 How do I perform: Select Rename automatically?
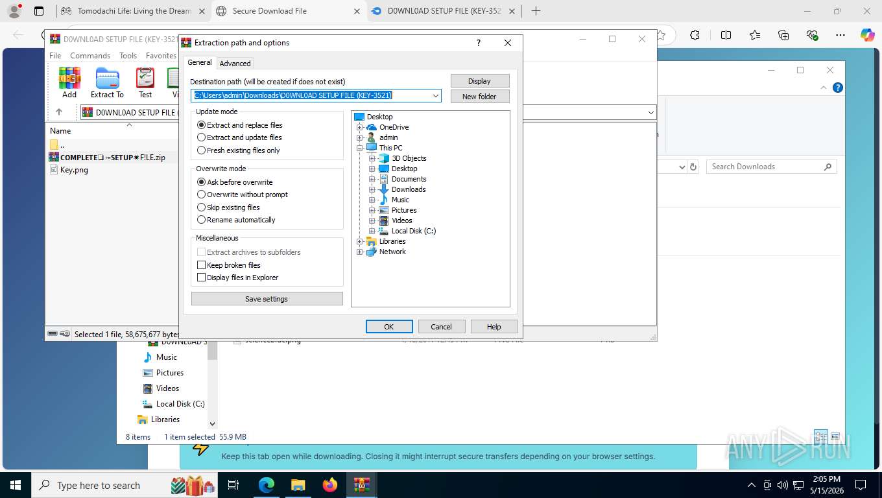(236, 220)
